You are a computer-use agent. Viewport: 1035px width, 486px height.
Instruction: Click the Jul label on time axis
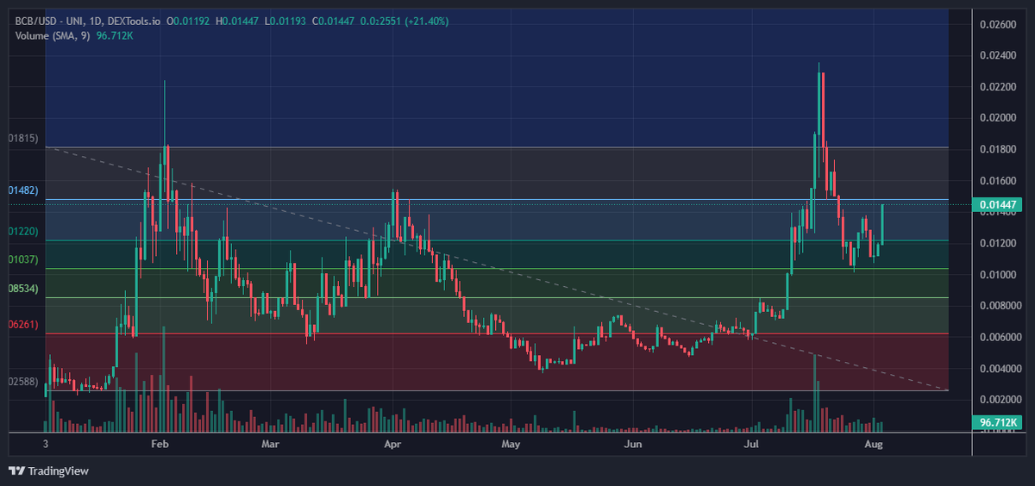pos(752,445)
